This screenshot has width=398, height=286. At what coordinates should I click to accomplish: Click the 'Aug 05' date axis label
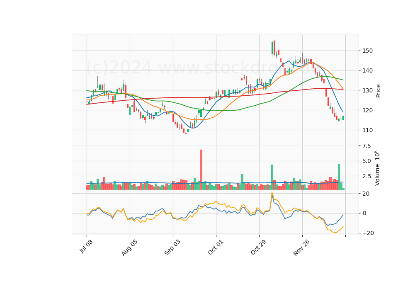point(129,247)
